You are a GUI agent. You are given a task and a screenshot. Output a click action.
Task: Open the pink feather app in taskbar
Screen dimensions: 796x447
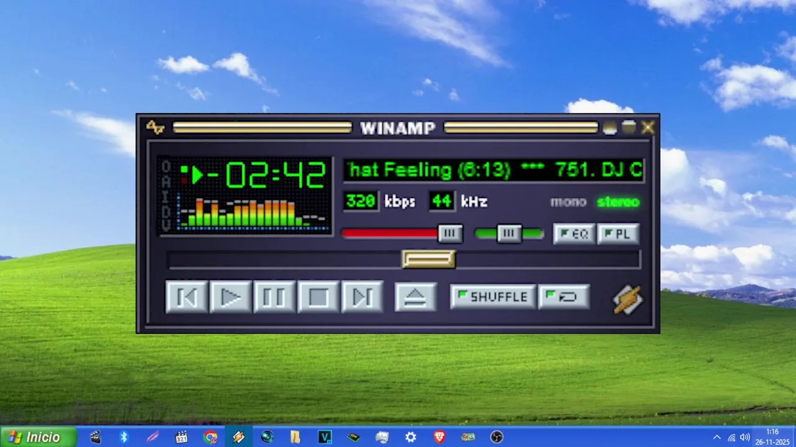point(152,437)
